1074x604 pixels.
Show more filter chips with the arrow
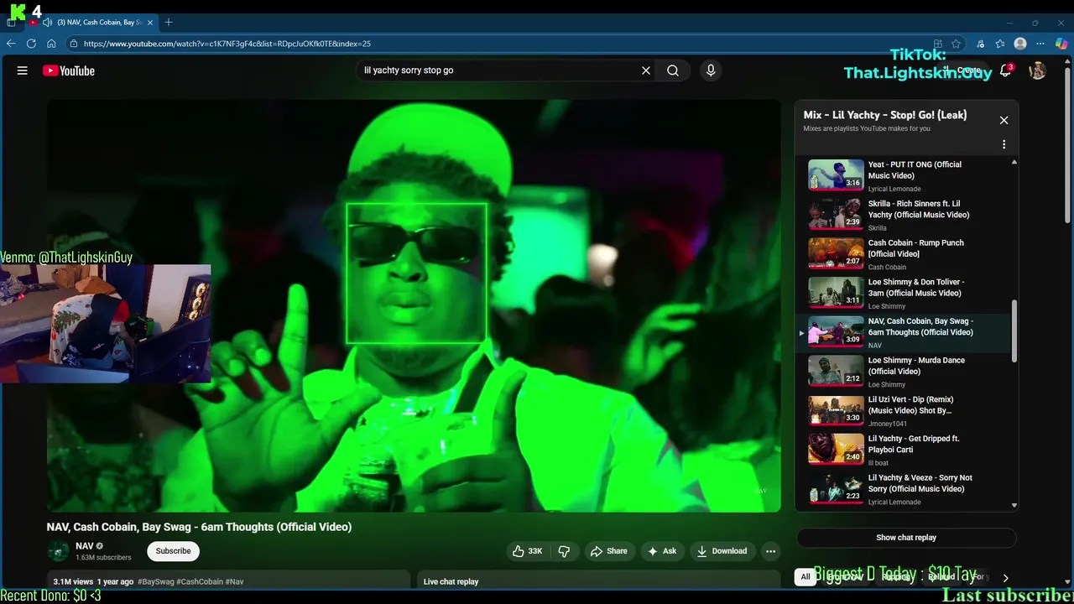[1005, 577]
